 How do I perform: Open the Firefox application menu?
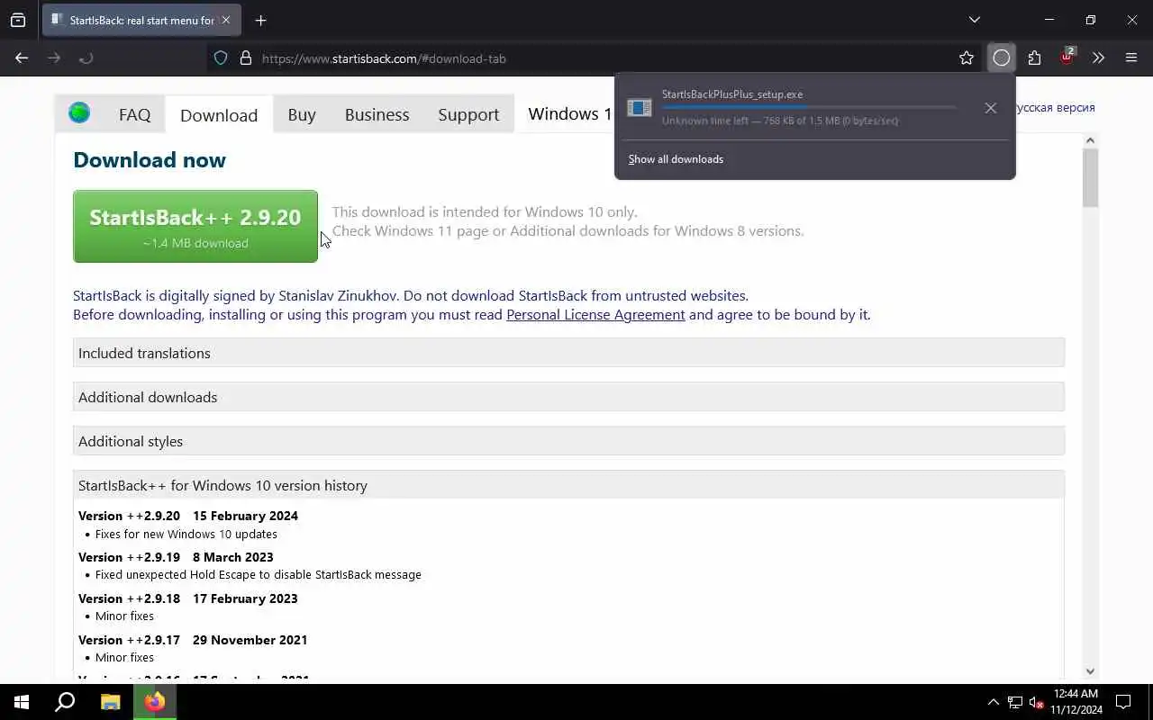pyautogui.click(x=1131, y=58)
